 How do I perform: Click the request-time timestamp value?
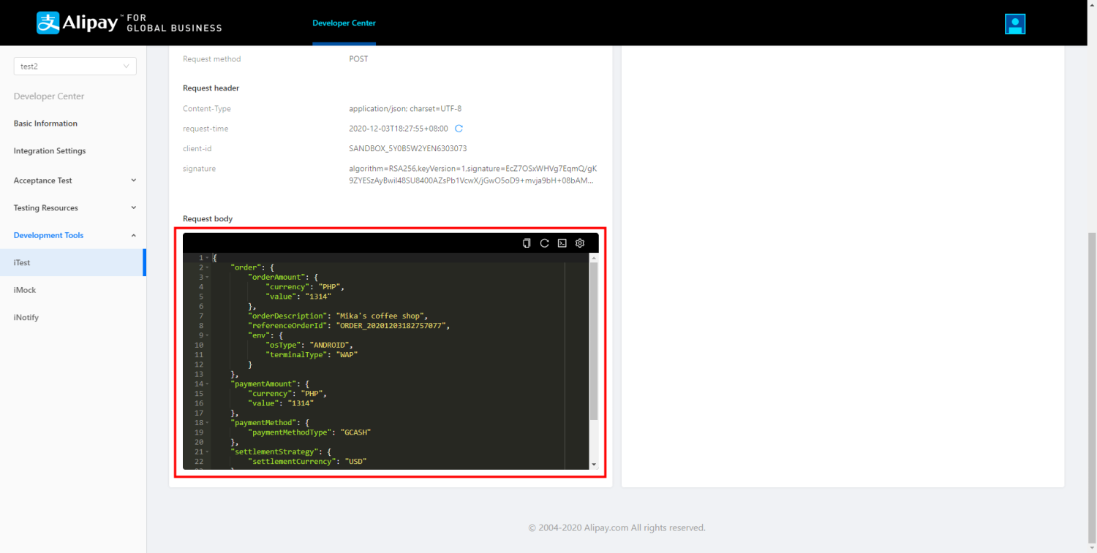399,129
